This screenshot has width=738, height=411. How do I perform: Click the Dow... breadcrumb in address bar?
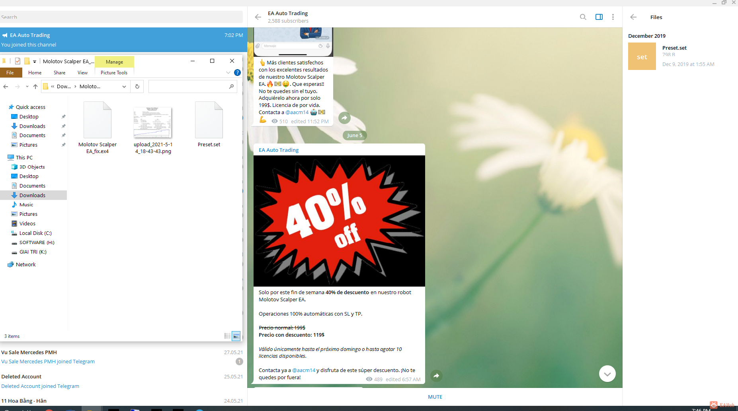pos(64,86)
